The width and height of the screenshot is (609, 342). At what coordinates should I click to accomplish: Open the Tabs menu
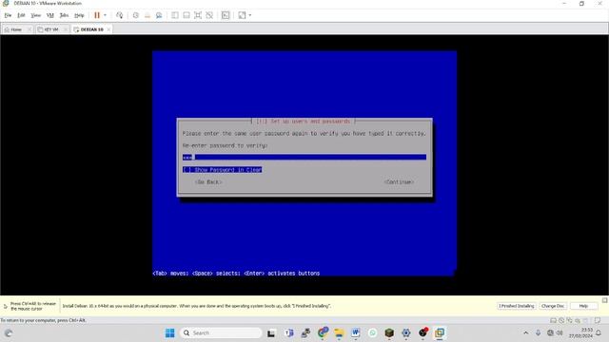64,15
